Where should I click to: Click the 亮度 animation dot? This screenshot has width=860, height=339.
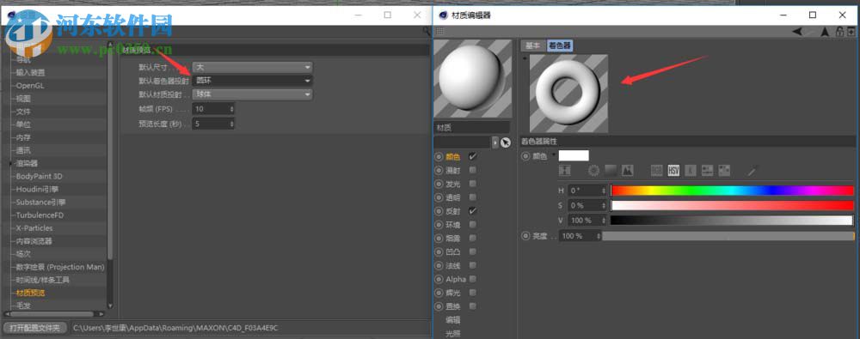tap(525, 235)
